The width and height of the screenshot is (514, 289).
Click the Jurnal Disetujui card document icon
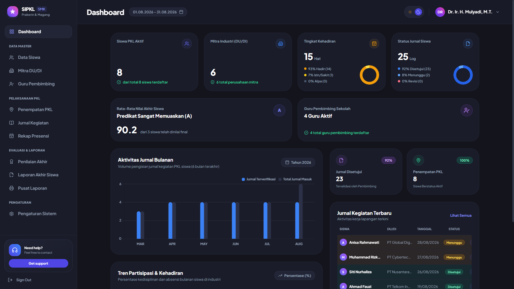click(x=341, y=160)
